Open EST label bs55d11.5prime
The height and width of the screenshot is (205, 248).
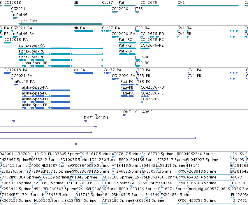coord(170,166)
